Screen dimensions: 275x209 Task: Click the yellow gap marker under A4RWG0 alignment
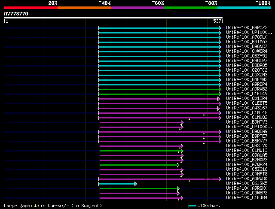click(x=189, y=181)
